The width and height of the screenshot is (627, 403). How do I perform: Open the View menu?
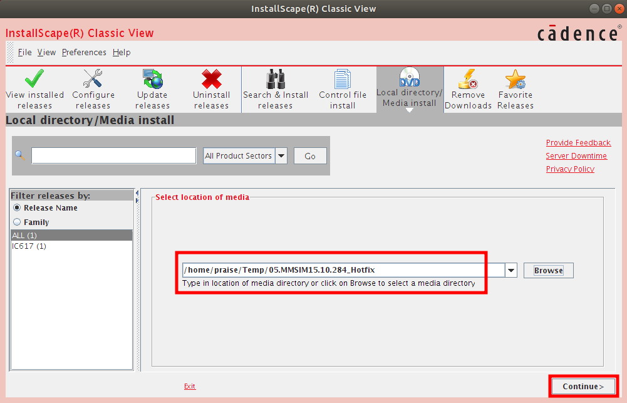[46, 53]
